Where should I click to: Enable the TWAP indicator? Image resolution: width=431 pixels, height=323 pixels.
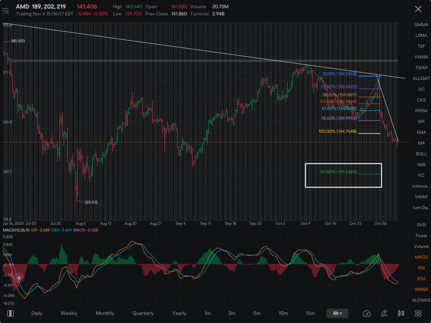(421, 68)
